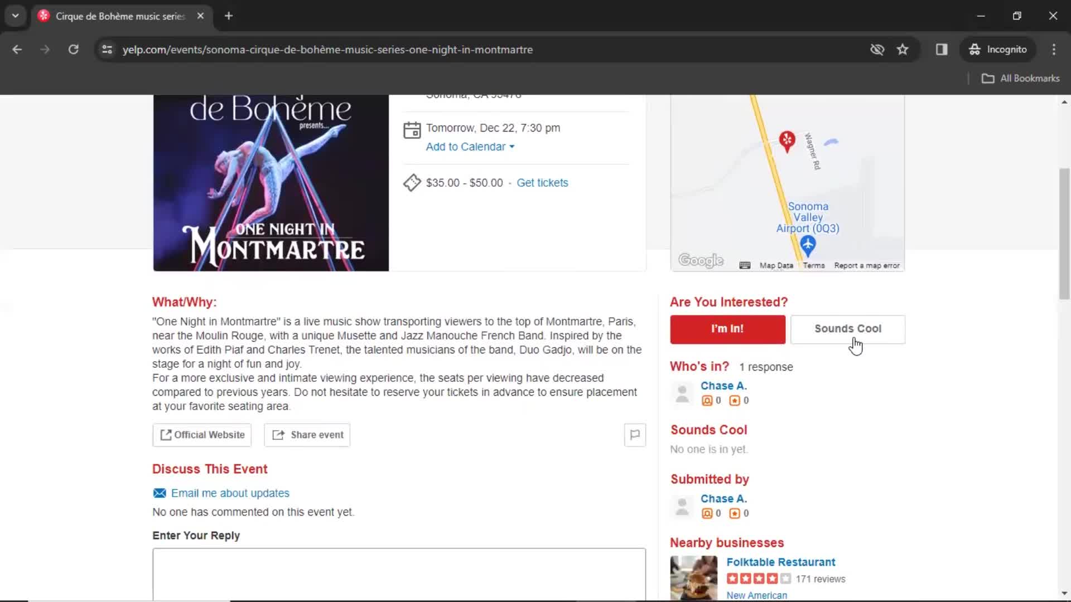Click 'Get tickets' link for event
The width and height of the screenshot is (1071, 602).
pyautogui.click(x=543, y=182)
